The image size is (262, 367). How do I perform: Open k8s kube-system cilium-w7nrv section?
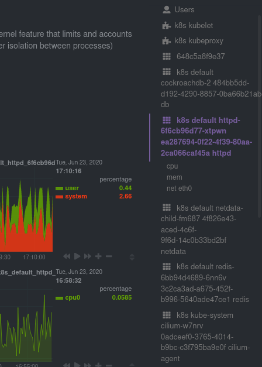pos(205,337)
